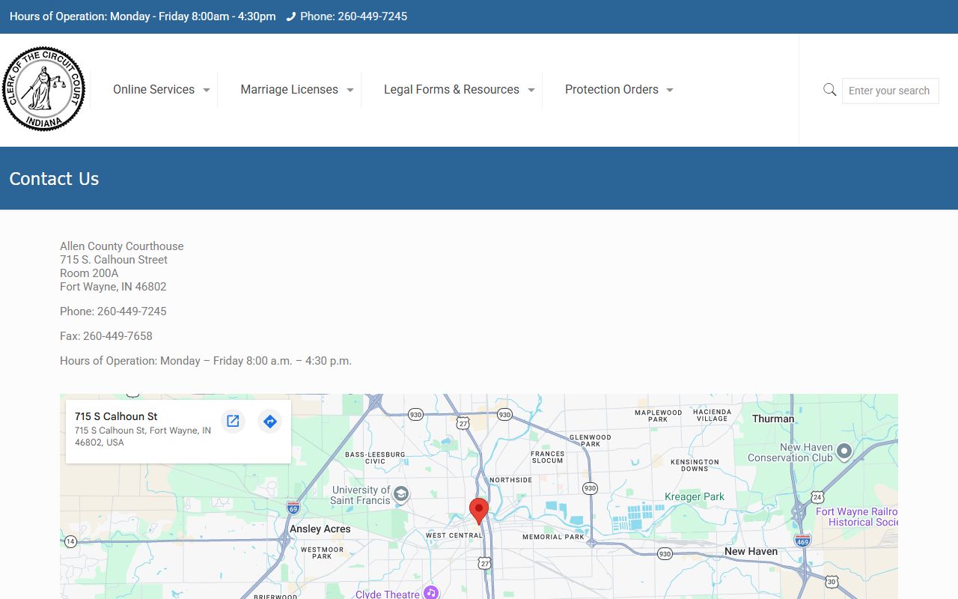Open the Legal Forms & Resources menu

point(451,89)
